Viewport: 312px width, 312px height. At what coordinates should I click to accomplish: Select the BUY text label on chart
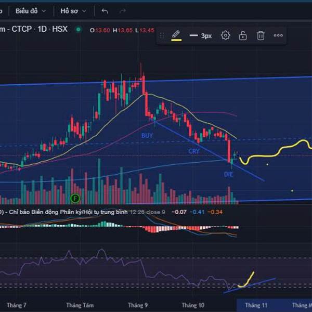[147, 136]
